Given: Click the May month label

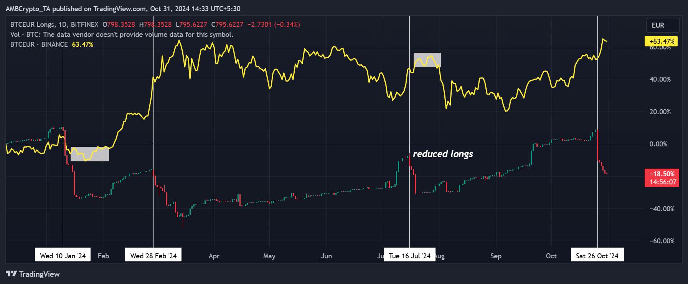Looking at the screenshot, I should (269, 256).
